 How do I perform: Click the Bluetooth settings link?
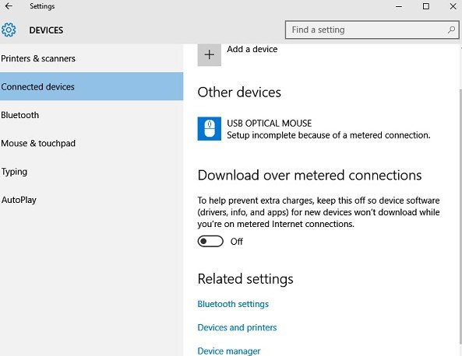233,304
